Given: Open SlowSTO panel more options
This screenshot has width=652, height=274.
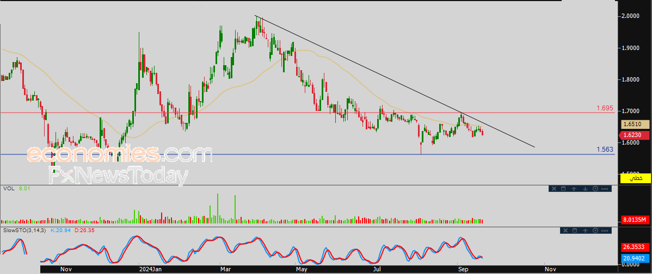Looking at the screenshot, I should click(x=605, y=231).
